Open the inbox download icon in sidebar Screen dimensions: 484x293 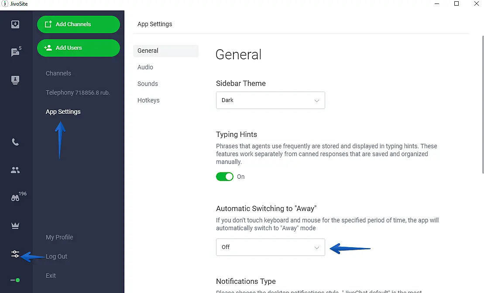coord(15,24)
